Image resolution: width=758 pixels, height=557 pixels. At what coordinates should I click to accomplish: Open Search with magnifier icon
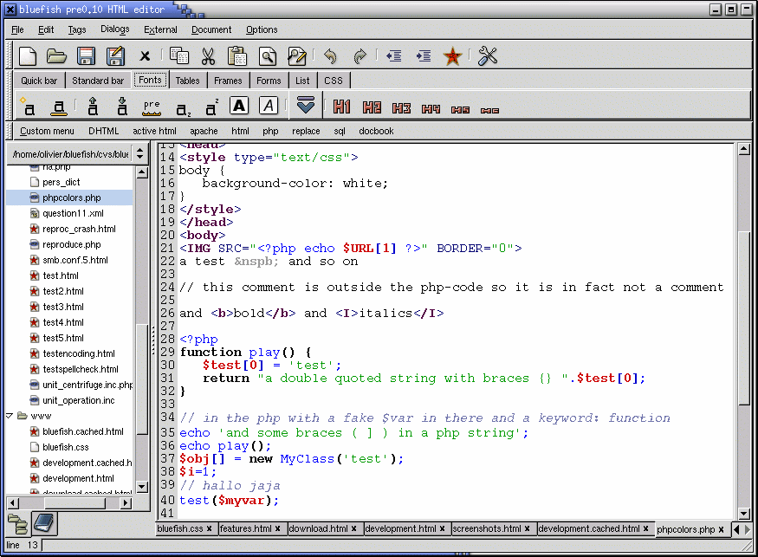[267, 56]
